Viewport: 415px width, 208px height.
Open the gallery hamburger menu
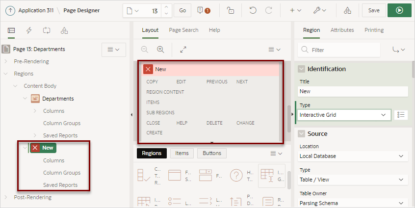click(x=276, y=154)
